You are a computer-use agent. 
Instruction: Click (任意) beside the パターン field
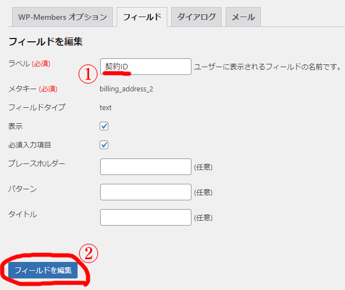tap(203, 192)
